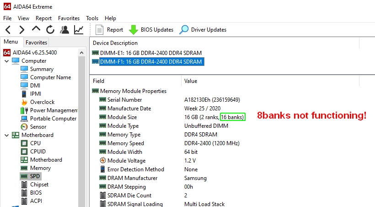Viewport: 375px width, 207px height.
Task: Click the value A182130Eh (236159649)
Action: click(x=212, y=100)
